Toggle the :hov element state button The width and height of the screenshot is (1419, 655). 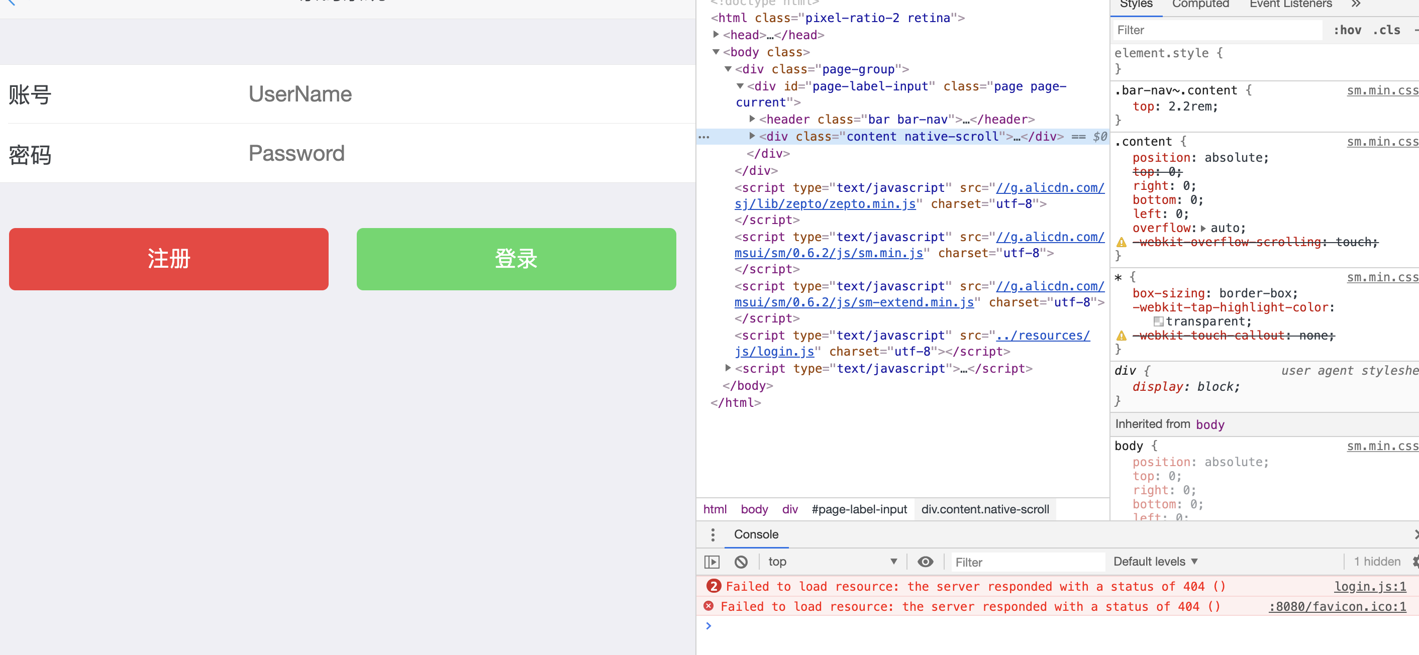[1347, 30]
